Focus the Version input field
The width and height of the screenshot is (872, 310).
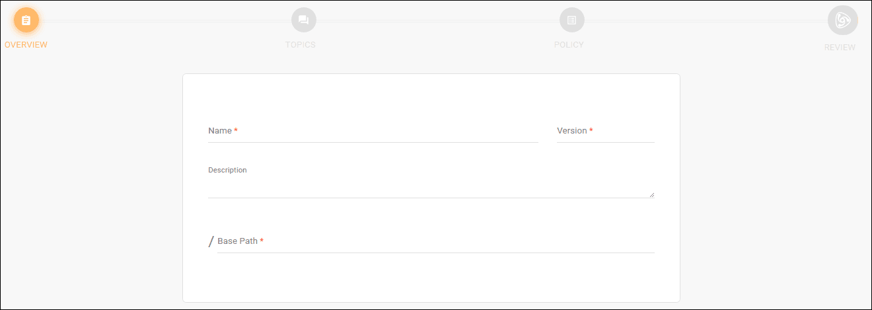point(606,132)
